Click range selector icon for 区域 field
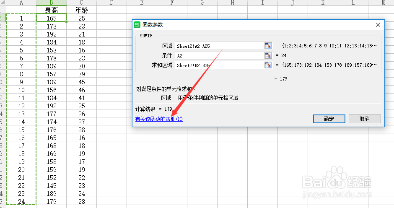394x208 pixels. [268, 46]
